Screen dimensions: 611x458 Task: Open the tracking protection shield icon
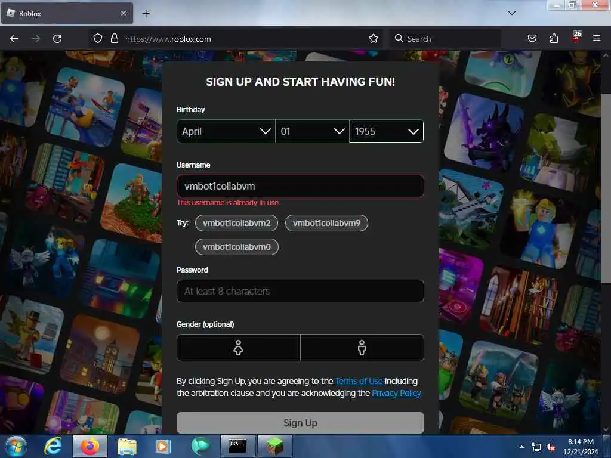coord(98,39)
